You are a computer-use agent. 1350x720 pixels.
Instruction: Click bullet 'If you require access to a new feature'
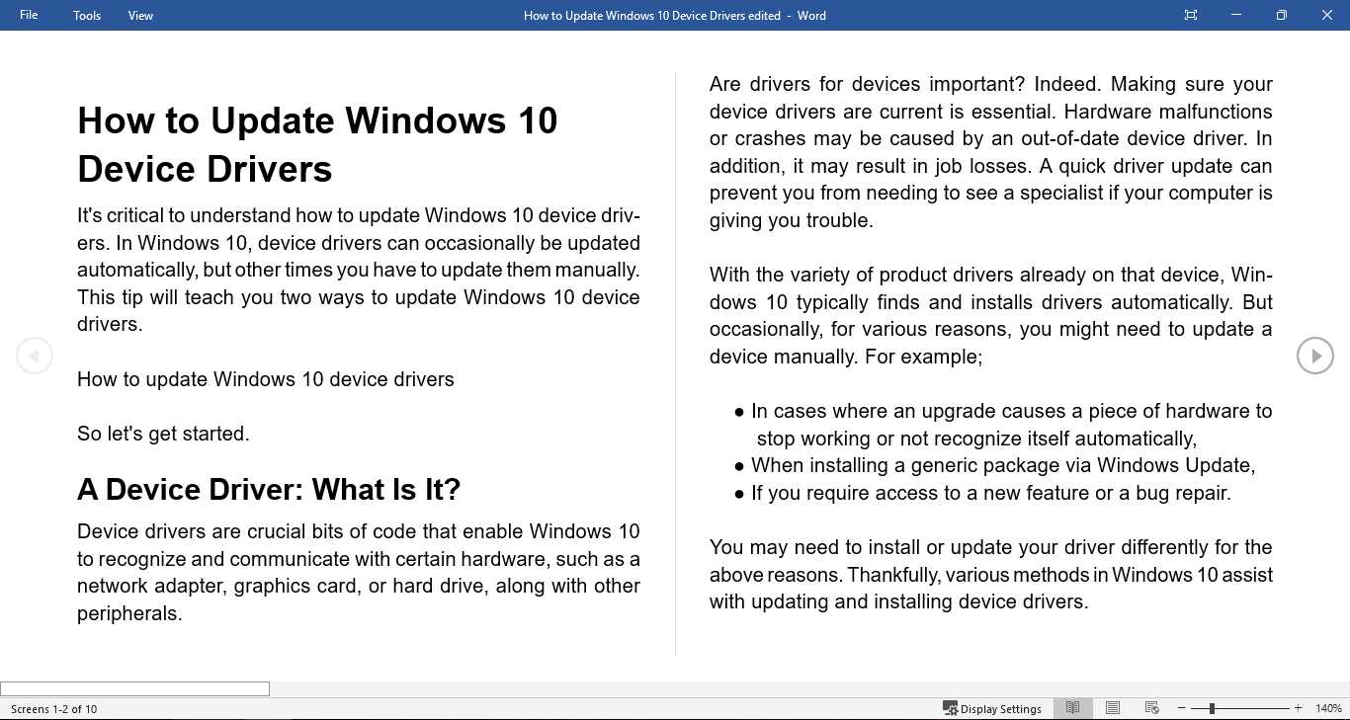tap(983, 493)
